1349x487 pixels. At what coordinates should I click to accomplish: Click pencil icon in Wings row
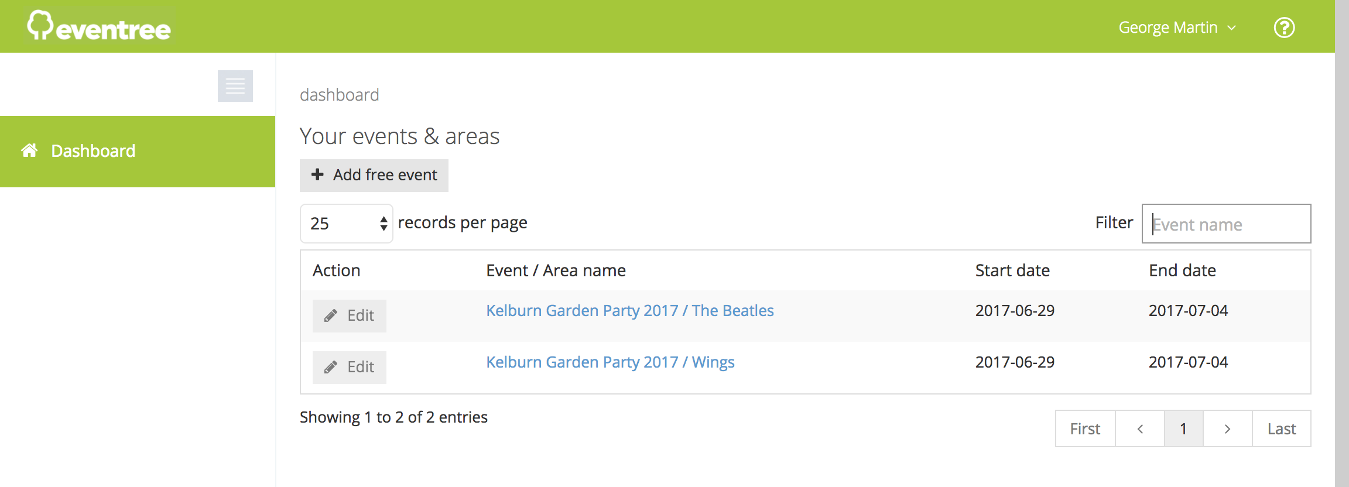point(331,367)
